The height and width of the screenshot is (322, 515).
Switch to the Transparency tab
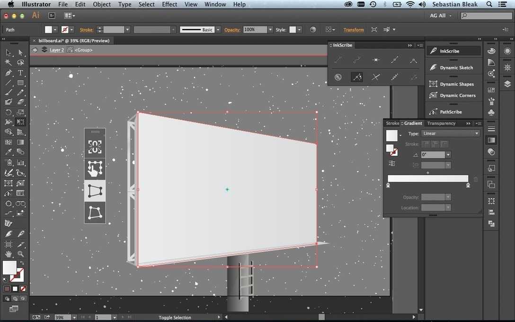(441, 123)
